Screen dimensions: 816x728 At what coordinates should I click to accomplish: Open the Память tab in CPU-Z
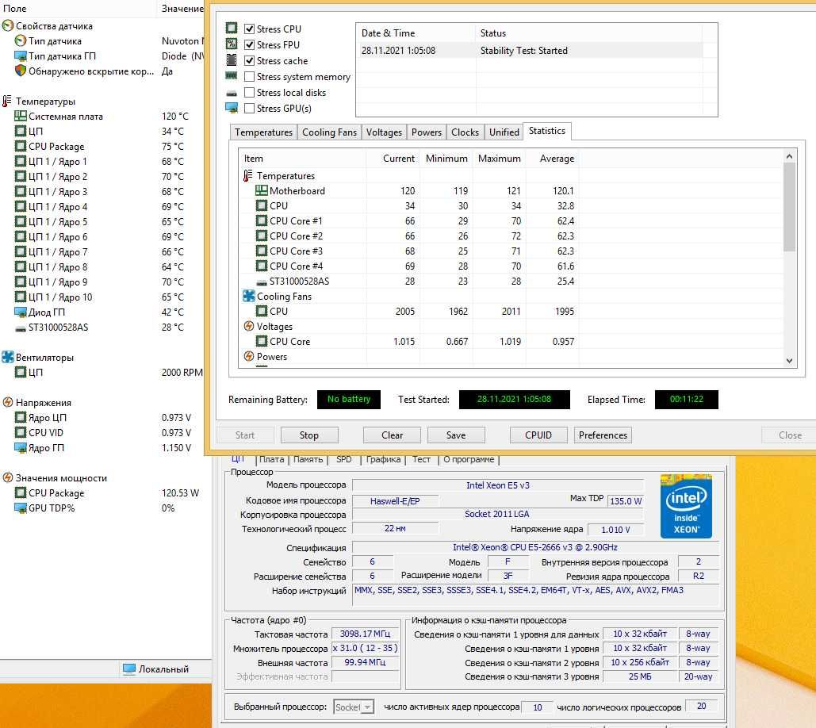[308, 459]
